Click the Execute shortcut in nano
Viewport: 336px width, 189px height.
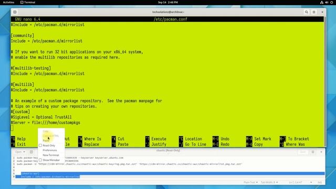tap(156, 139)
